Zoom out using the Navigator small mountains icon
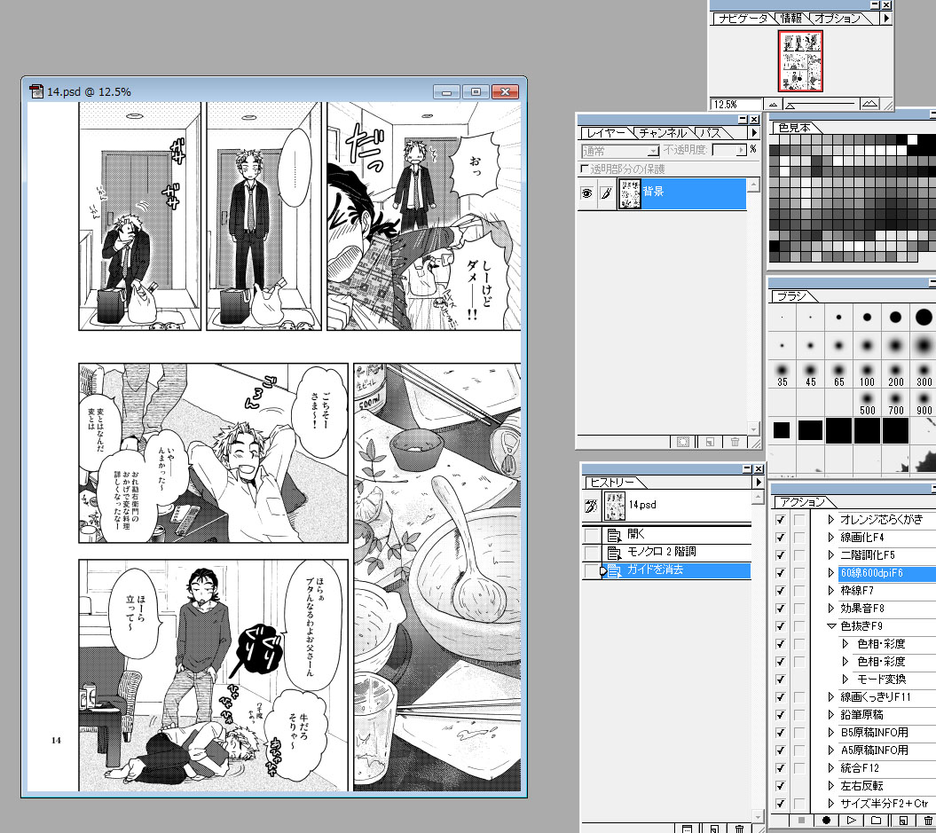 [773, 105]
